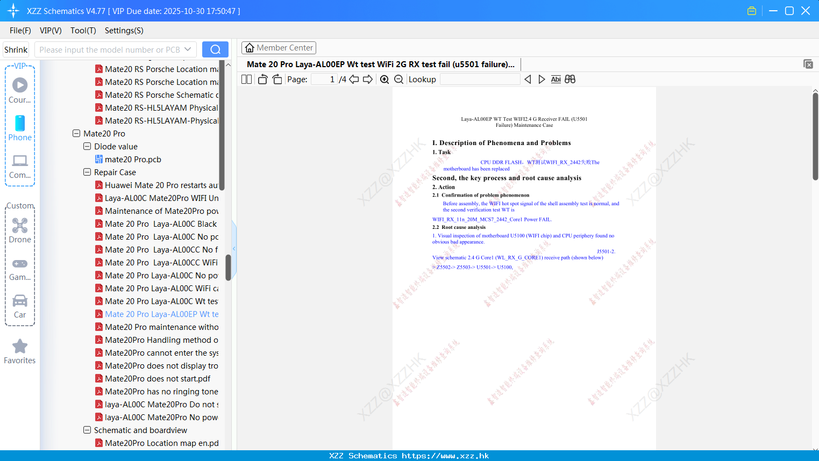Go to previous page arrow
This screenshot has width=819, height=461.
[x=354, y=79]
